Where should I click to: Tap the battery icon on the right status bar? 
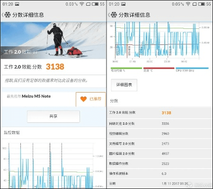coord(202,4)
